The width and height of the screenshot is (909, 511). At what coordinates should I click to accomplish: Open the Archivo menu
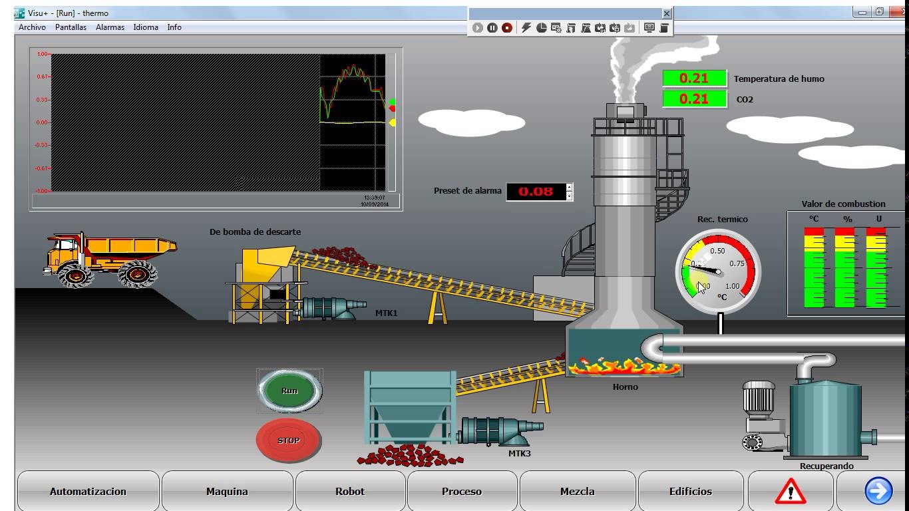pos(32,27)
